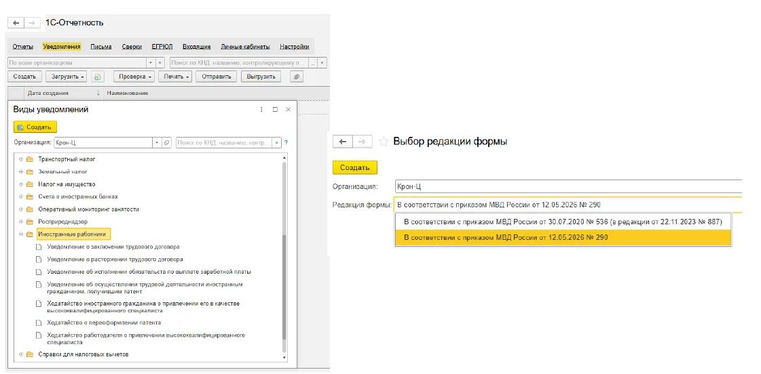Click the gray Создать button in main toolbar
The width and height of the screenshot is (761, 374).
24,77
